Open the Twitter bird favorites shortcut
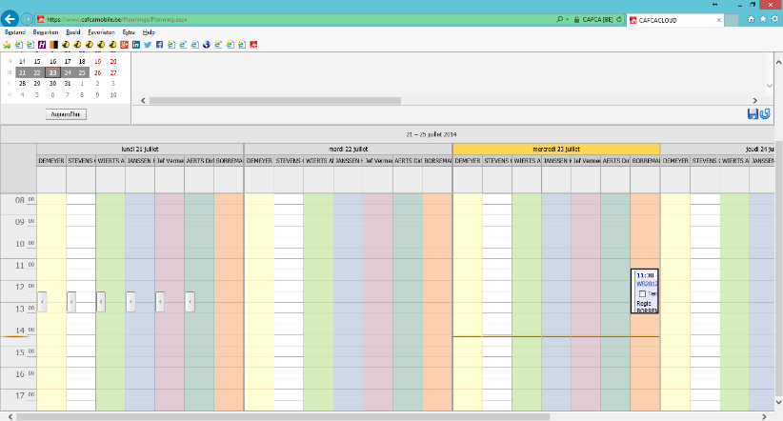Image resolution: width=783 pixels, height=421 pixels. coord(148,45)
